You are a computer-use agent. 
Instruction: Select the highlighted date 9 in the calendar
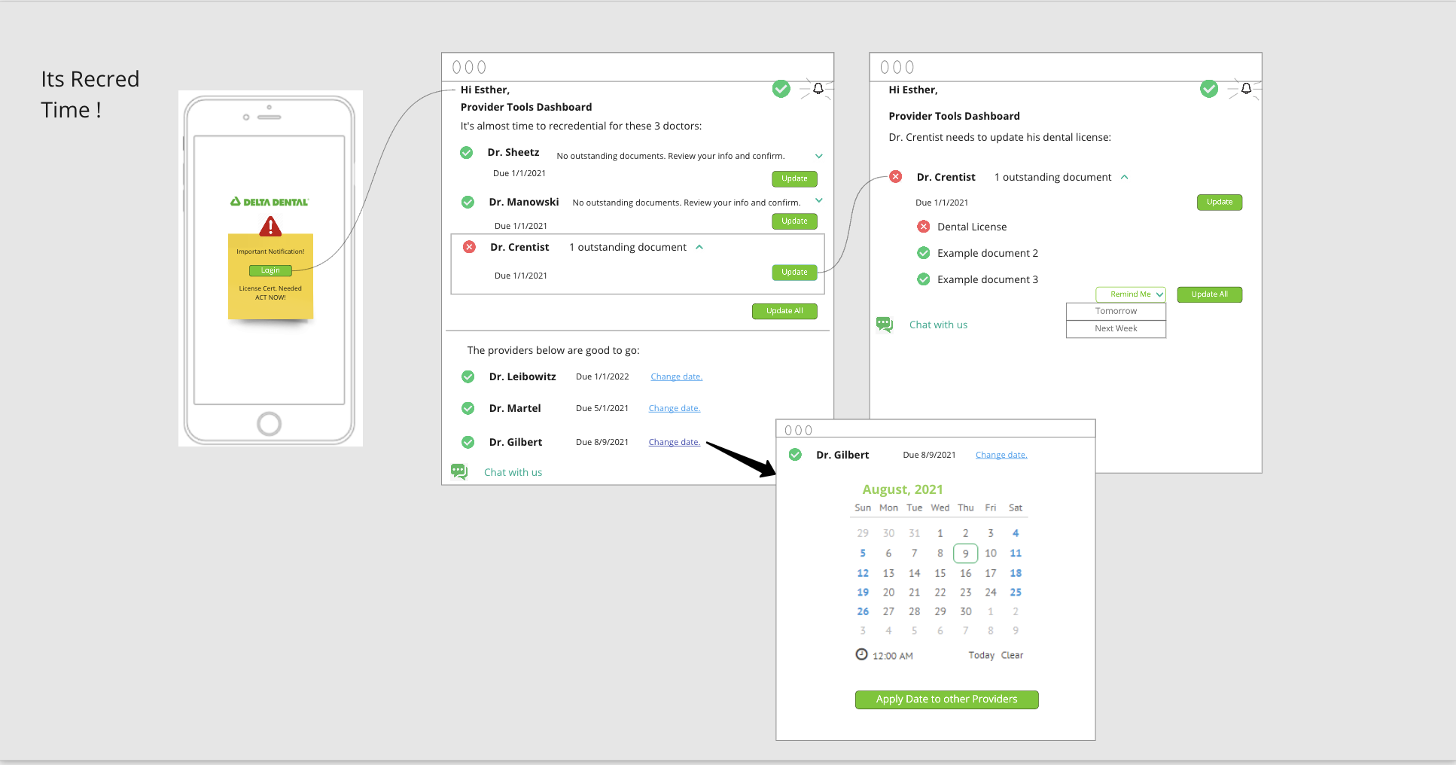[966, 553]
